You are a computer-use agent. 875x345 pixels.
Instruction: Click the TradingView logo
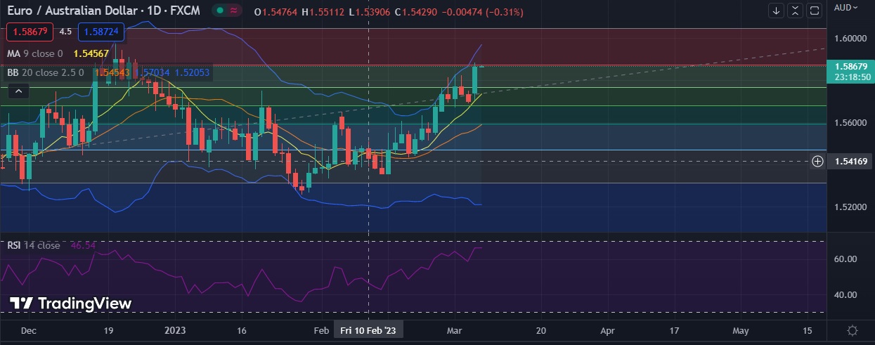[70, 304]
